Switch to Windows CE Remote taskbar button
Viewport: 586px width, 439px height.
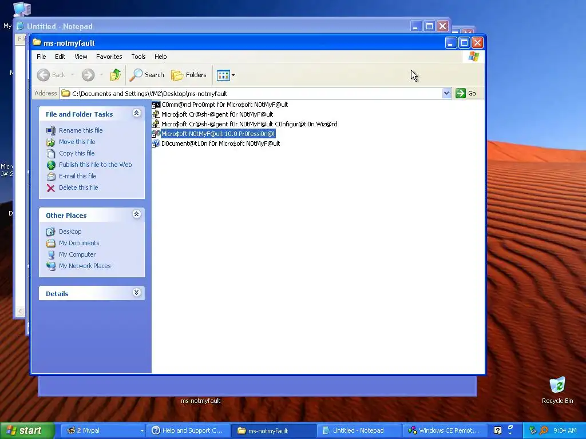pos(445,430)
